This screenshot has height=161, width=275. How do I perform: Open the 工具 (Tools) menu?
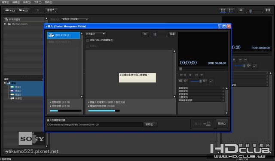point(37,2)
